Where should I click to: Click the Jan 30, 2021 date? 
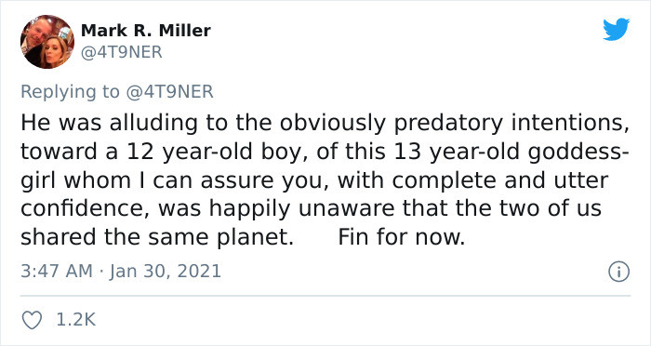166,272
